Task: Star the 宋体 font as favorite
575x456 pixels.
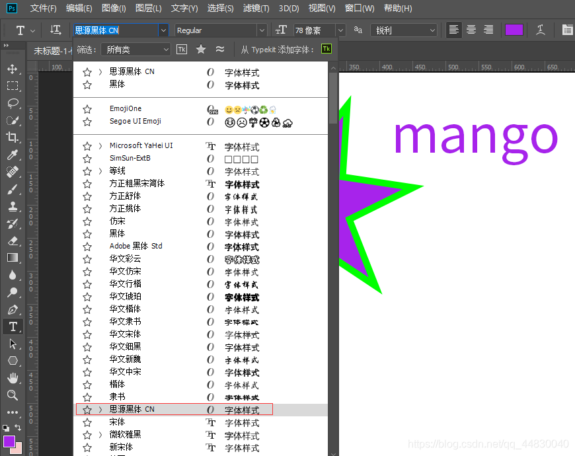Action: pos(87,423)
